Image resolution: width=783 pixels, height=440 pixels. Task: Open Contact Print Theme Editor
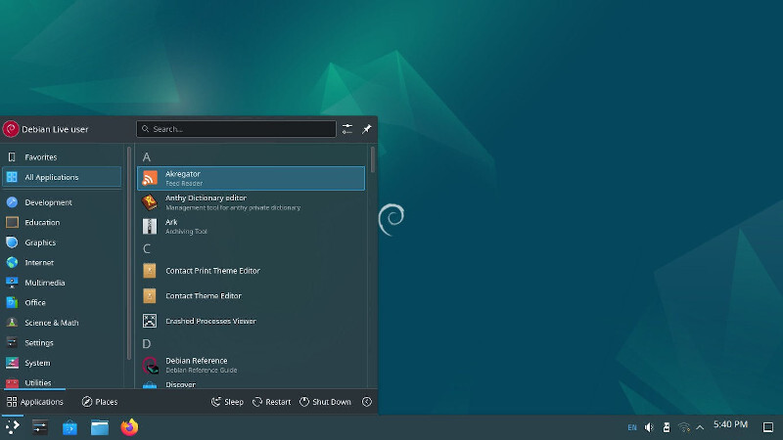[251, 271]
